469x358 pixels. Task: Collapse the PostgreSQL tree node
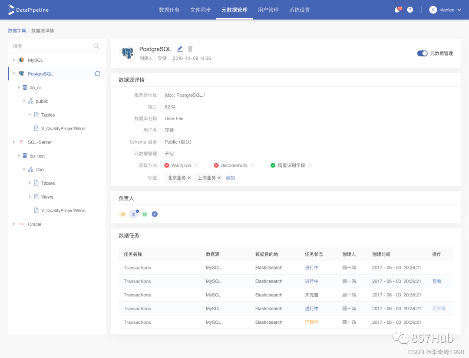14,73
